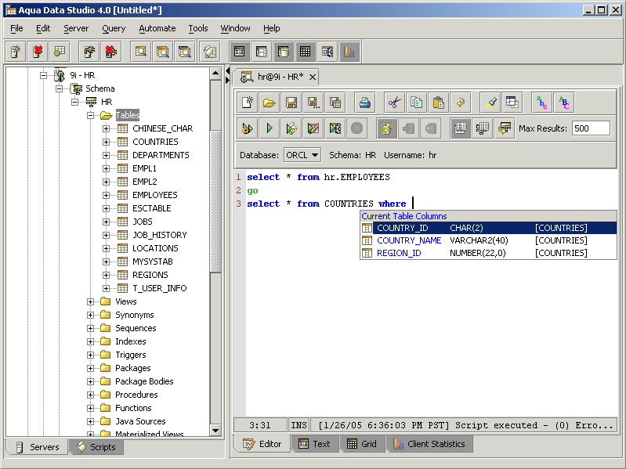Click the red-X Delete Server toolbar icon
626x469 pixels.
pos(38,52)
